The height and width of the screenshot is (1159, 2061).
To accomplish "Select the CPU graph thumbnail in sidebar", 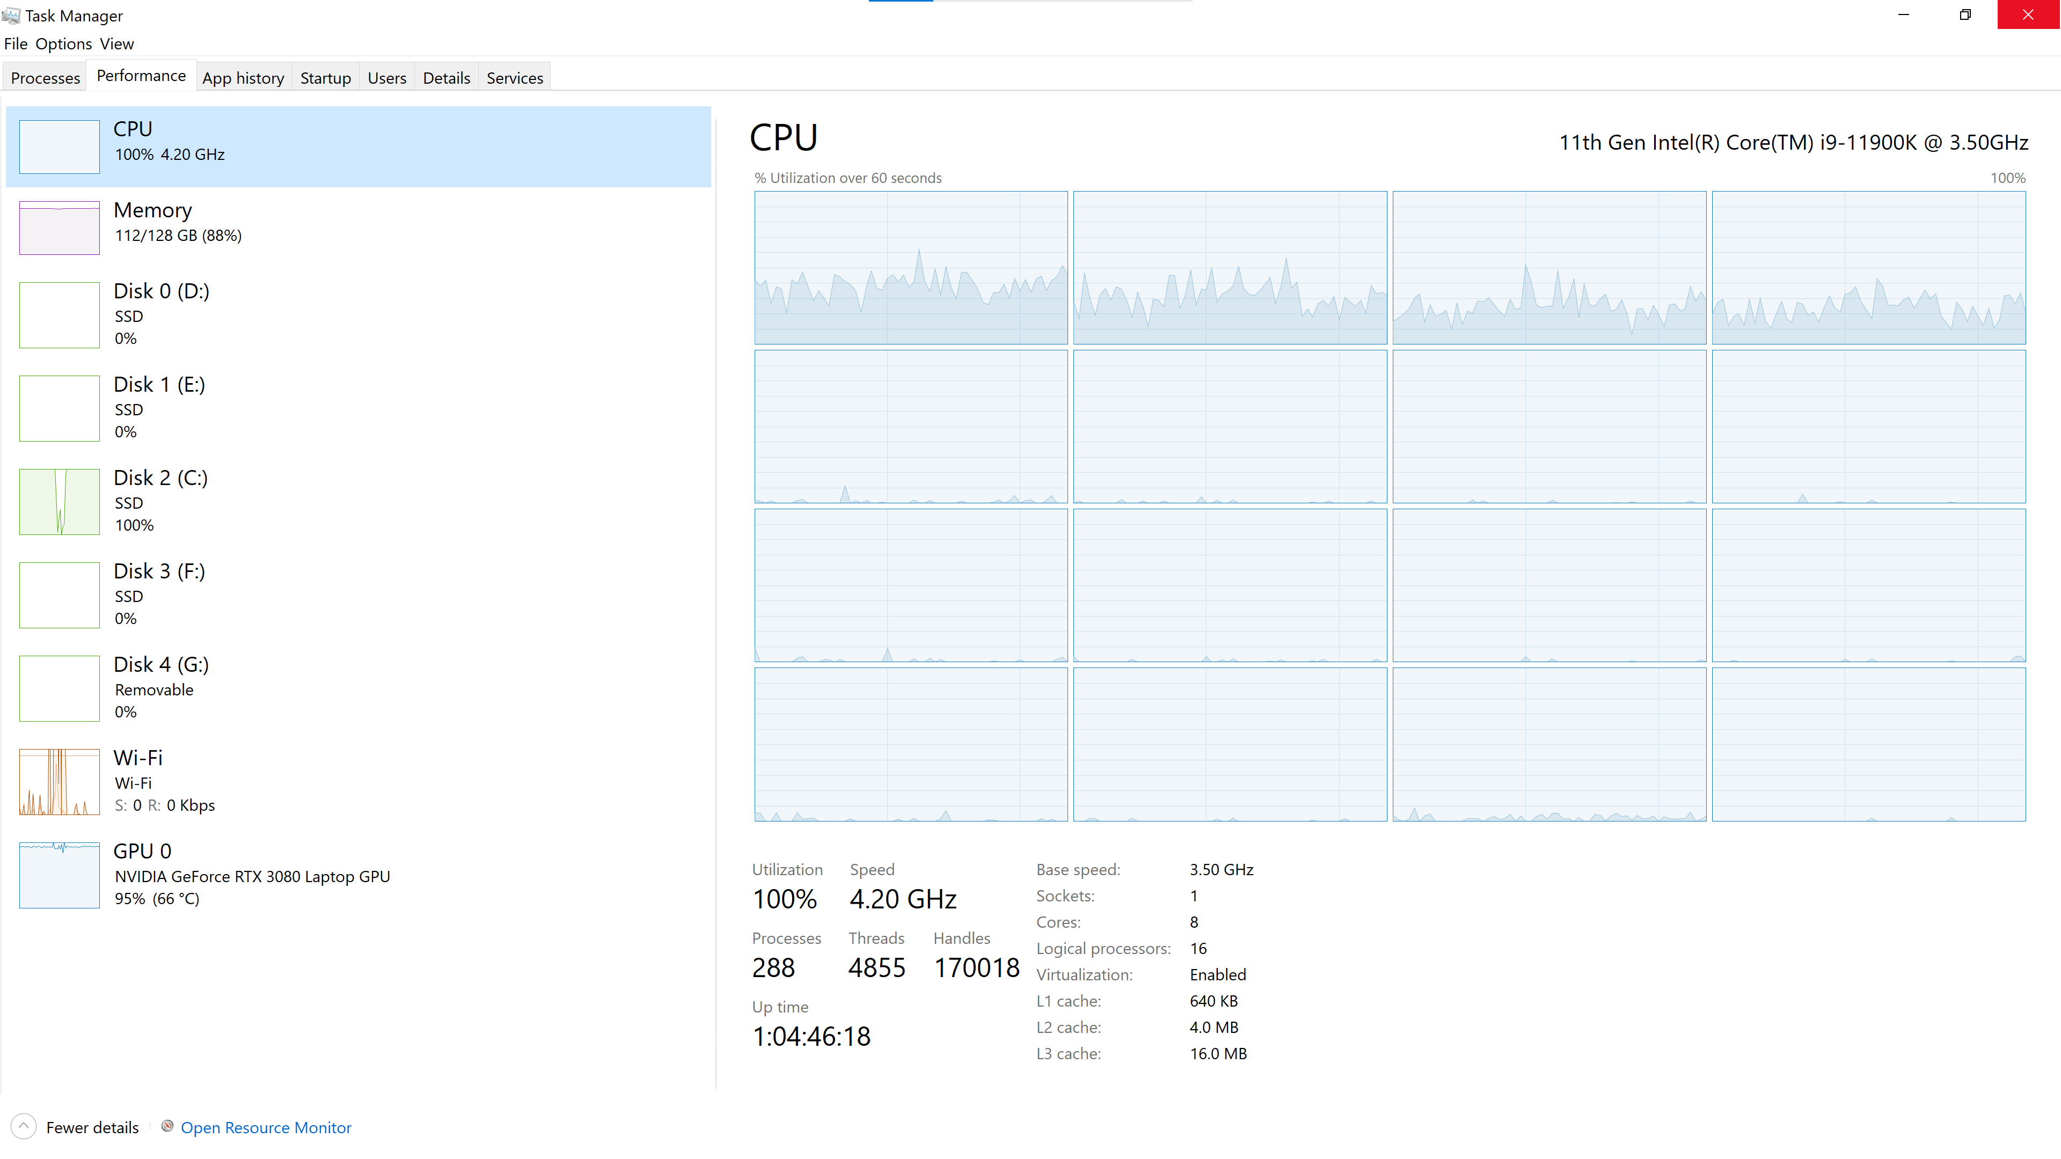I will pos(59,146).
